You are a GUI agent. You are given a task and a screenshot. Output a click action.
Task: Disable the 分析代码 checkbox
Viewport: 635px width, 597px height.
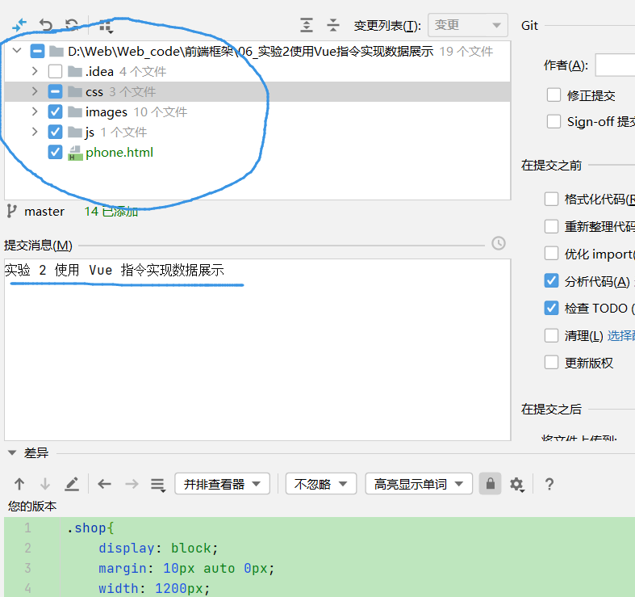(x=551, y=280)
